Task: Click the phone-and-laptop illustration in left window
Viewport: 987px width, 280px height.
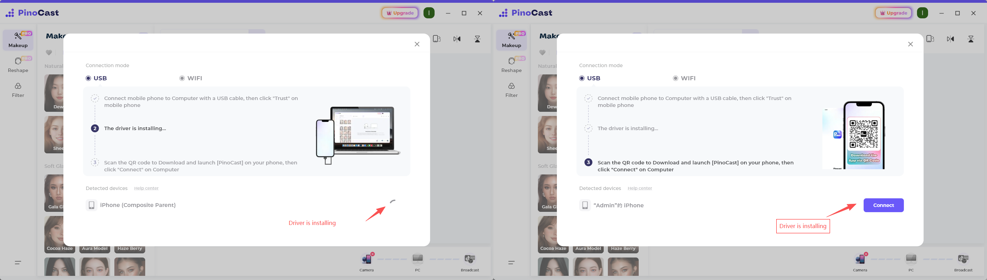Action: click(x=358, y=135)
